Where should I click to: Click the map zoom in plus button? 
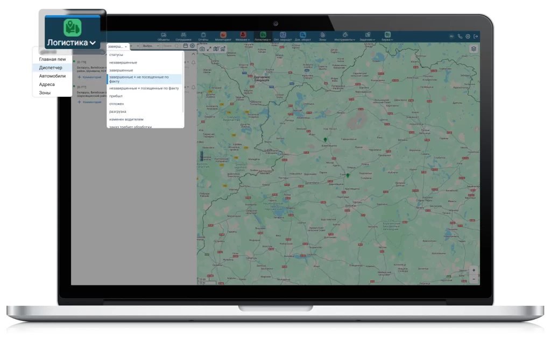point(474,270)
